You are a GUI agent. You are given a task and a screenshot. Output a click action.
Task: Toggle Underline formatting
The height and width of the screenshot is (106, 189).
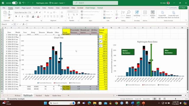tap(22, 16)
